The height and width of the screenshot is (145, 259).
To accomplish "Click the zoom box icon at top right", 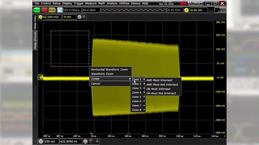I will tap(217, 10).
